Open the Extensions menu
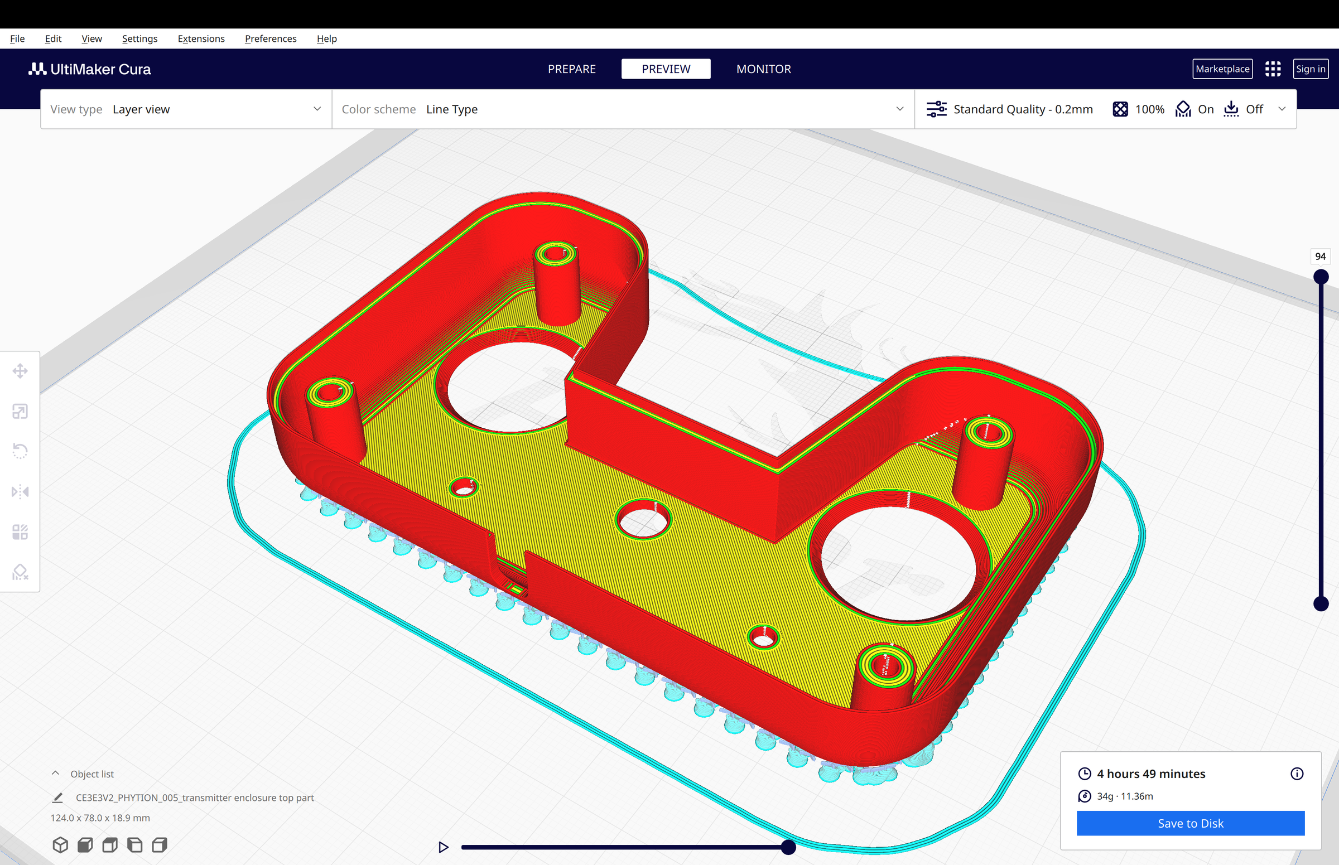 tap(201, 38)
